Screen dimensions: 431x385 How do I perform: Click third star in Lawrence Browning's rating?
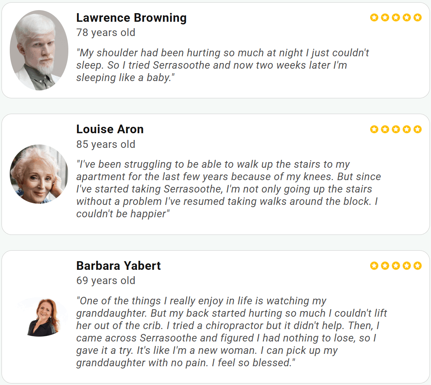[396, 17]
